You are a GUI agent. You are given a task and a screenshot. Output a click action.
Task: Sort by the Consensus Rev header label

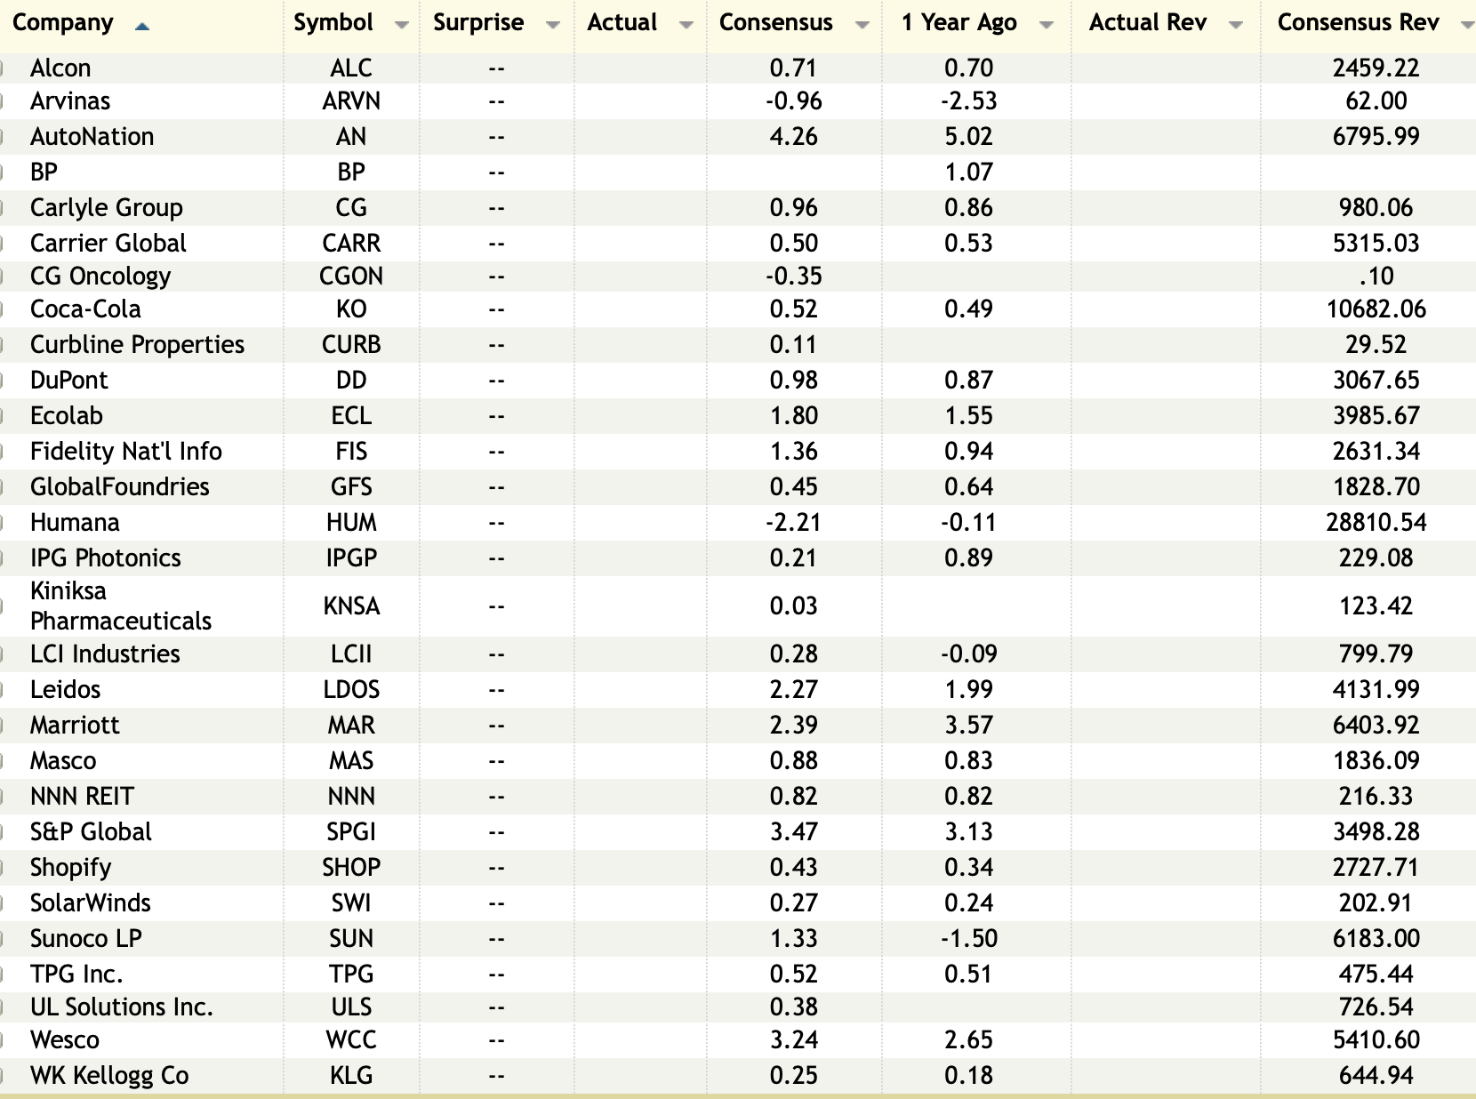click(x=1358, y=23)
